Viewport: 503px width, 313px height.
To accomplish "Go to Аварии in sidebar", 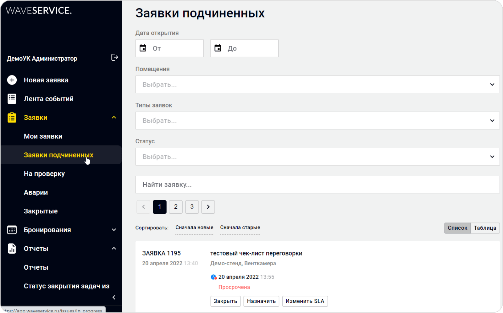I will click(x=36, y=193).
